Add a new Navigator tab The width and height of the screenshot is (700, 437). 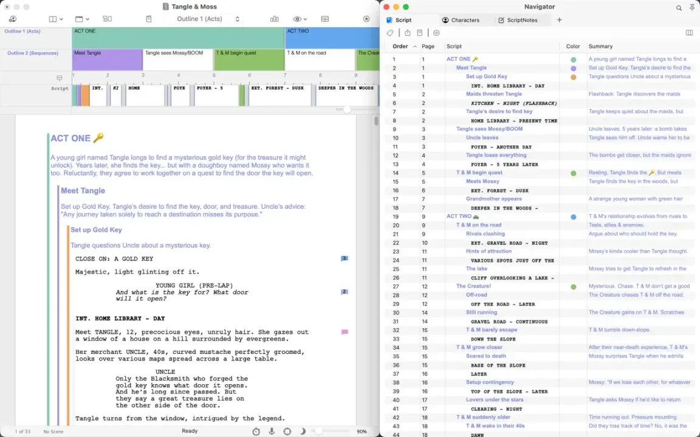point(560,19)
